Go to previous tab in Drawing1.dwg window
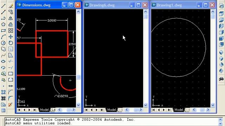This screenshot has width=225, height=126. [x=159, y=110]
